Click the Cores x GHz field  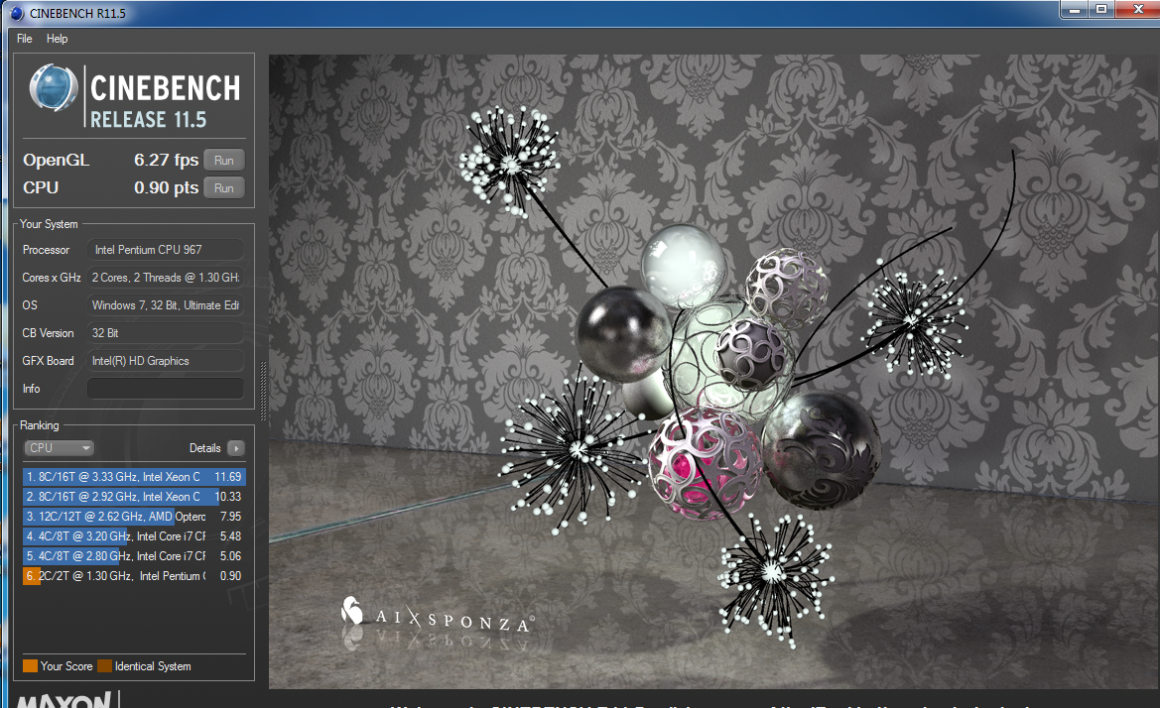pos(166,277)
